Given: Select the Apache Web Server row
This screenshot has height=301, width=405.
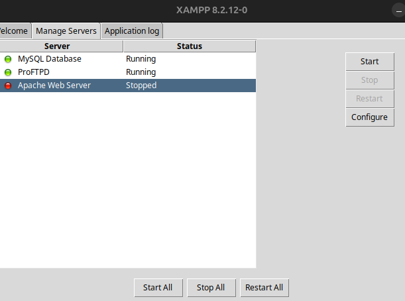Looking at the screenshot, I should (x=128, y=86).
